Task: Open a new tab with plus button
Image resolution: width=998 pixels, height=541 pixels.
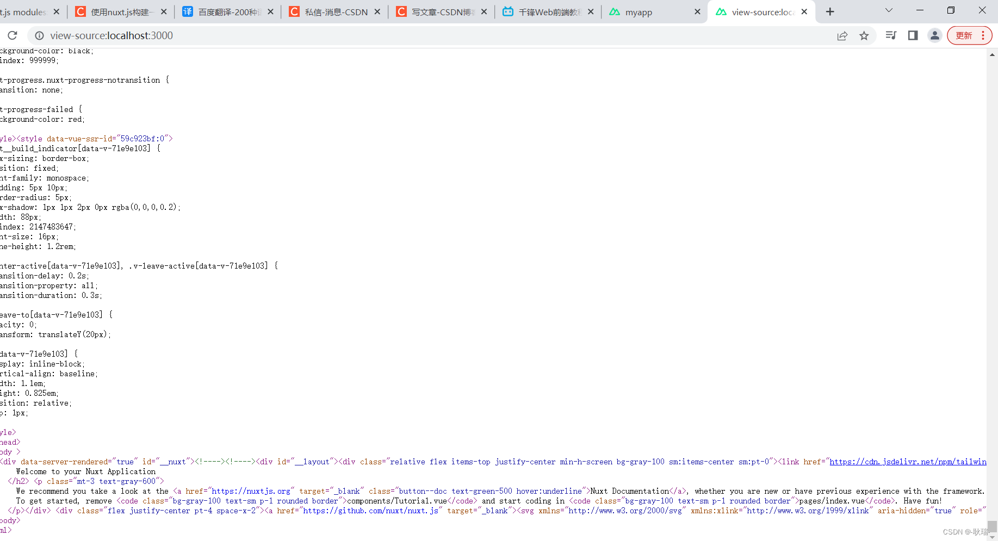Action: click(x=830, y=12)
